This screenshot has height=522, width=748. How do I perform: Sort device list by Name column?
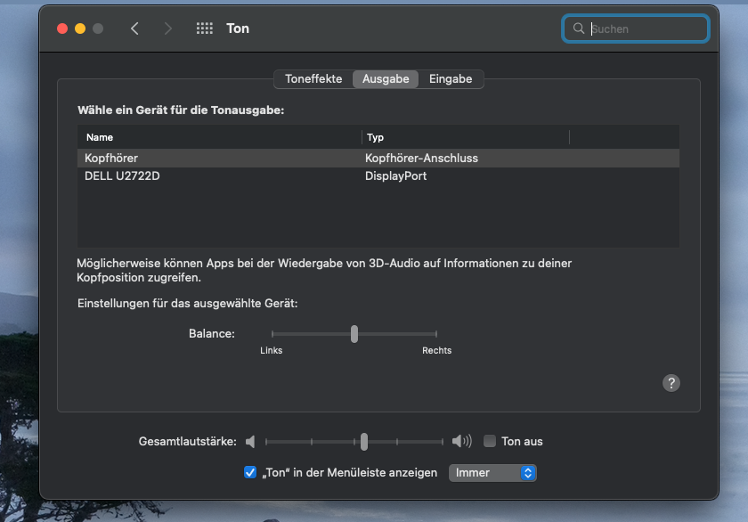218,137
